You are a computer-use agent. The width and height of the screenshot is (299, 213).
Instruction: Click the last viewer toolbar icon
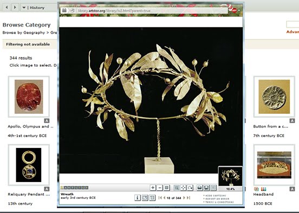(213, 188)
